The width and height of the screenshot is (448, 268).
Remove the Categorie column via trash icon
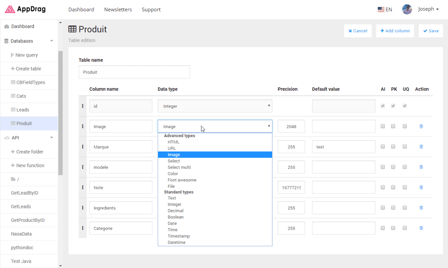click(421, 228)
